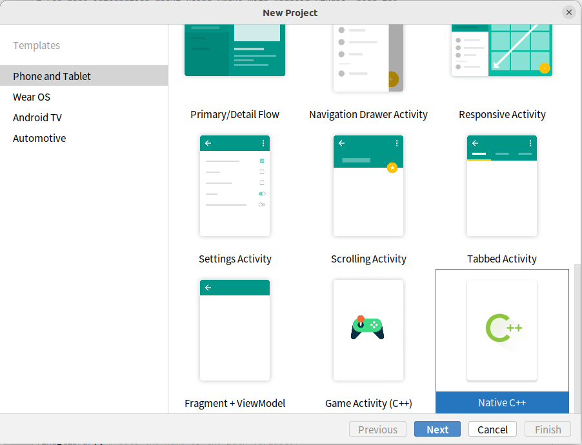Select the Automotive templates category
Viewport: 582px width, 445px height.
(x=39, y=138)
